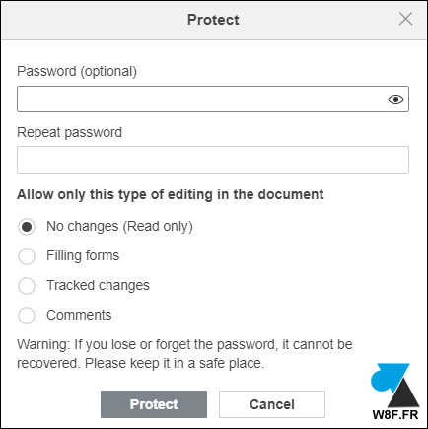Viewport: 428px width, 429px height.
Task: Pick the Comments radio button
Action: click(x=27, y=316)
